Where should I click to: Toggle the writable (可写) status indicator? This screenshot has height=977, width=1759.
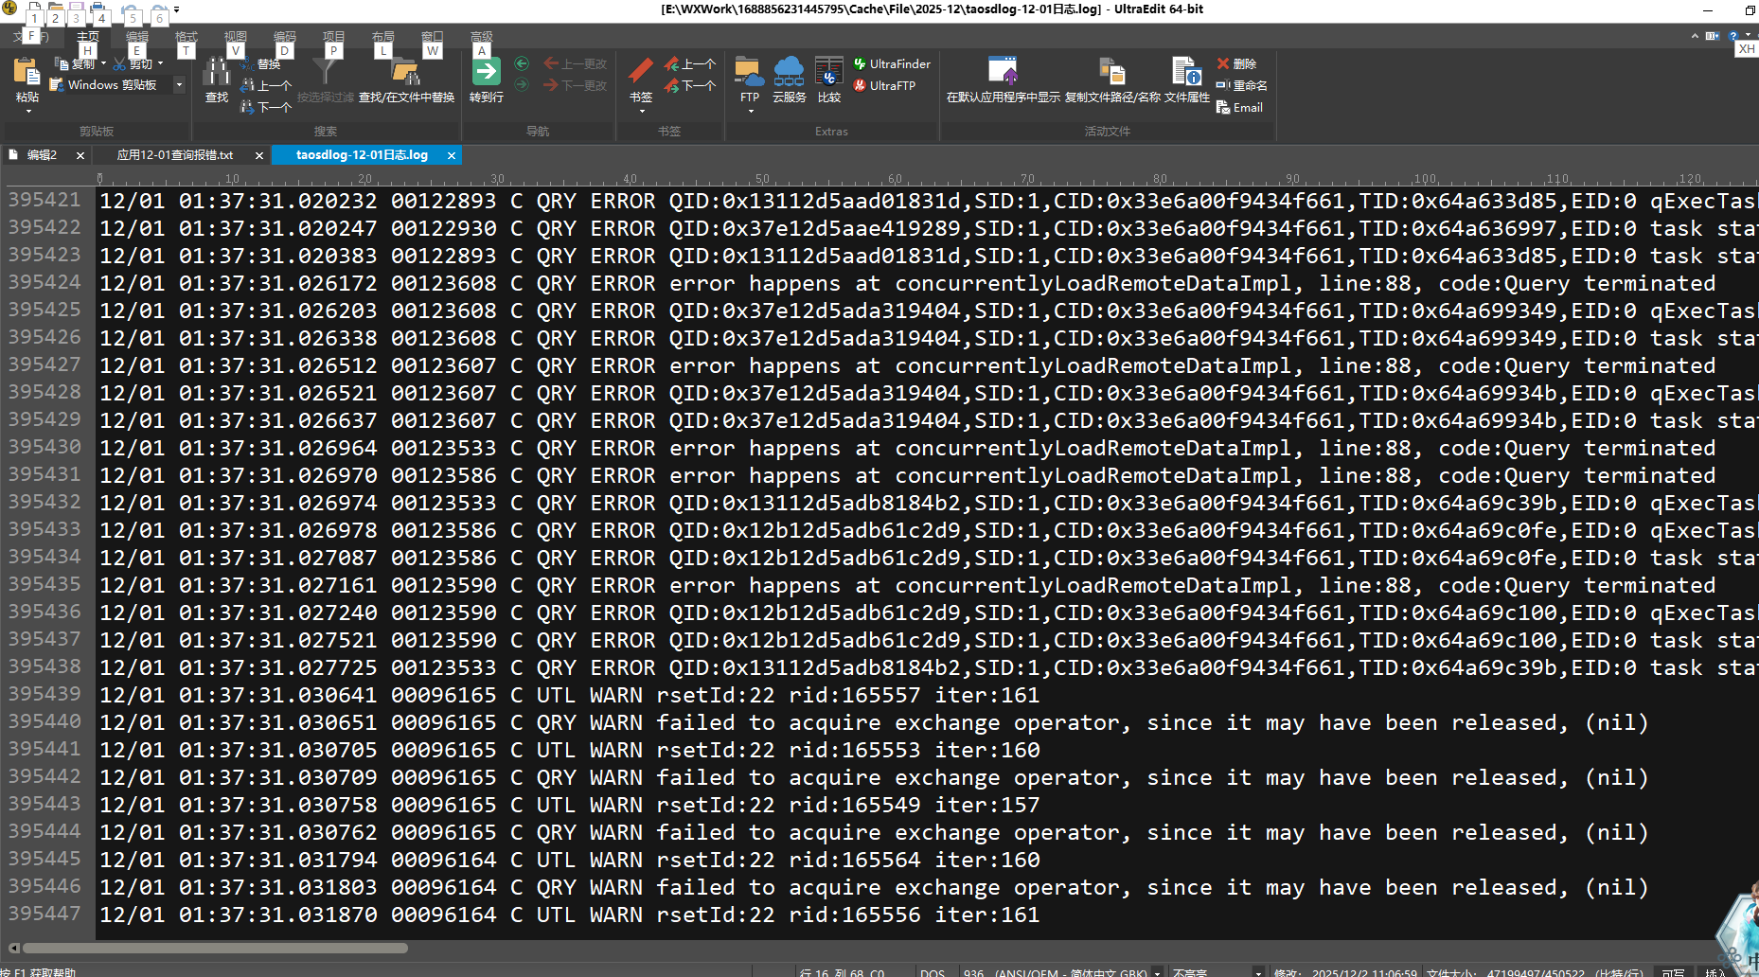(x=1672, y=972)
